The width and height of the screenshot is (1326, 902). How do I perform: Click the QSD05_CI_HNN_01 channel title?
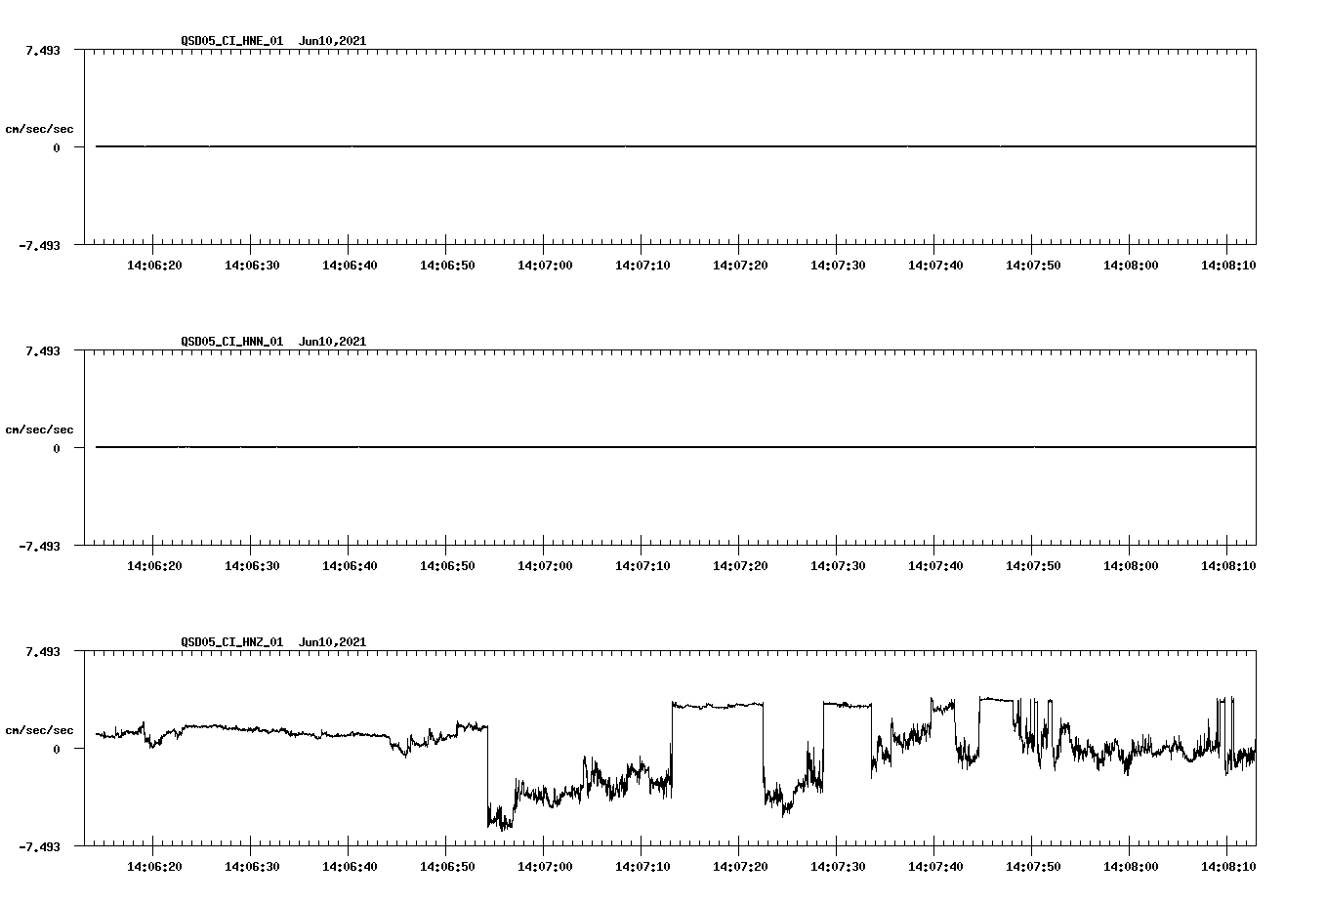point(231,342)
